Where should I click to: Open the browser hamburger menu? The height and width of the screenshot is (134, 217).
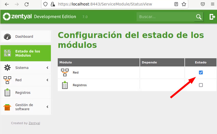click(x=213, y=4)
